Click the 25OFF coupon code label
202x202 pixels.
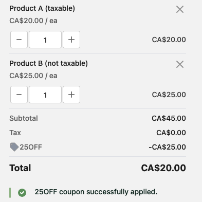click(x=31, y=147)
